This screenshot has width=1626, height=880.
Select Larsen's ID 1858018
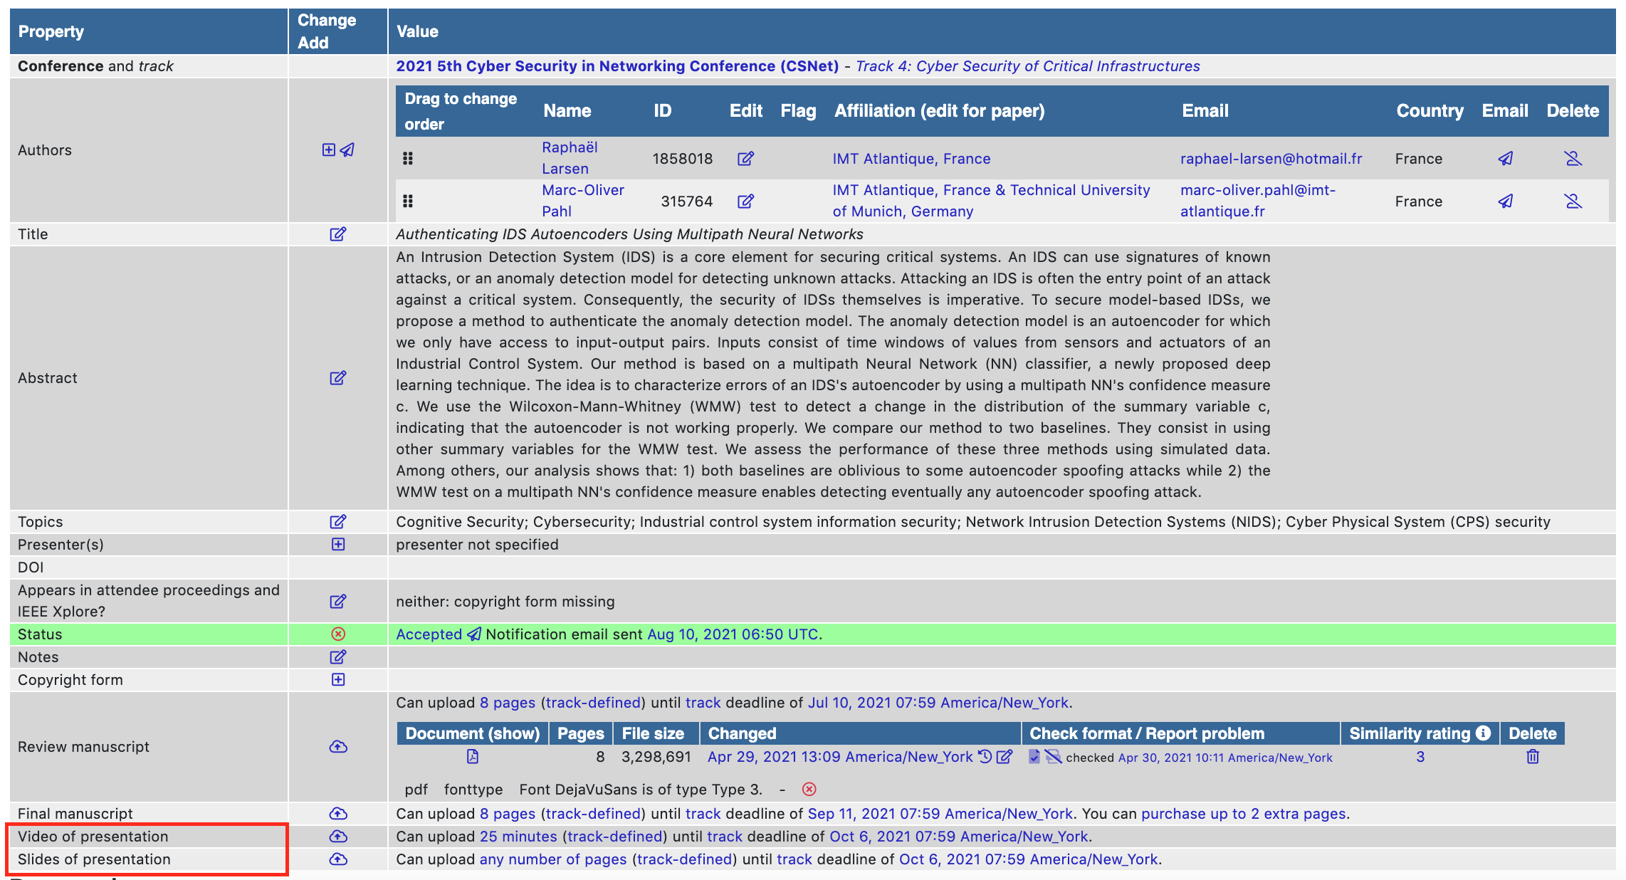tap(682, 158)
